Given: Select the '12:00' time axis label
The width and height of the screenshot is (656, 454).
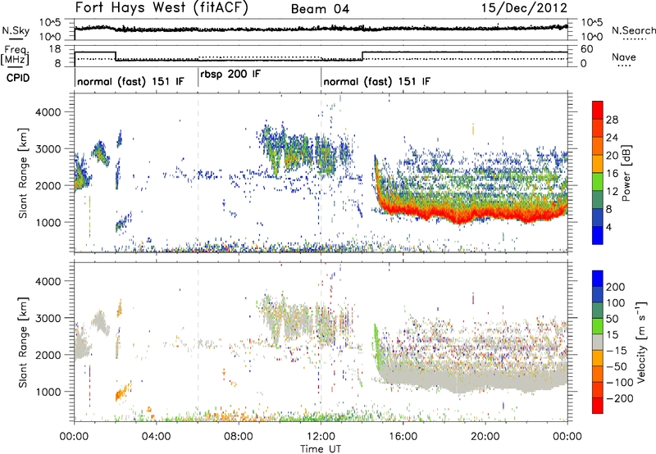Looking at the screenshot, I should (x=321, y=437).
